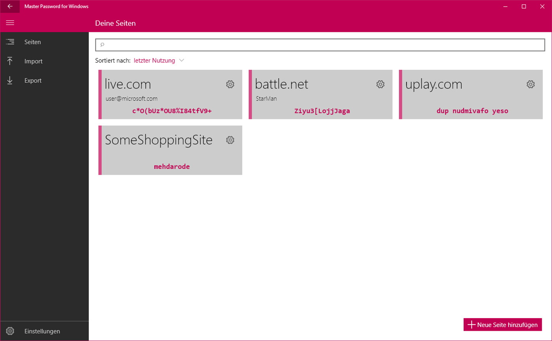
Task: Copy live.com password c*O(bUz*OU8%I84tfV9+
Action: (x=172, y=111)
